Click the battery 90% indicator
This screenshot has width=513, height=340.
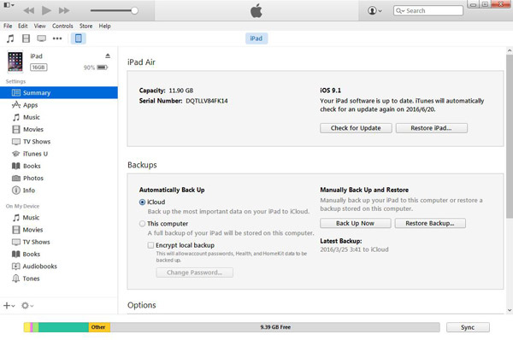96,67
